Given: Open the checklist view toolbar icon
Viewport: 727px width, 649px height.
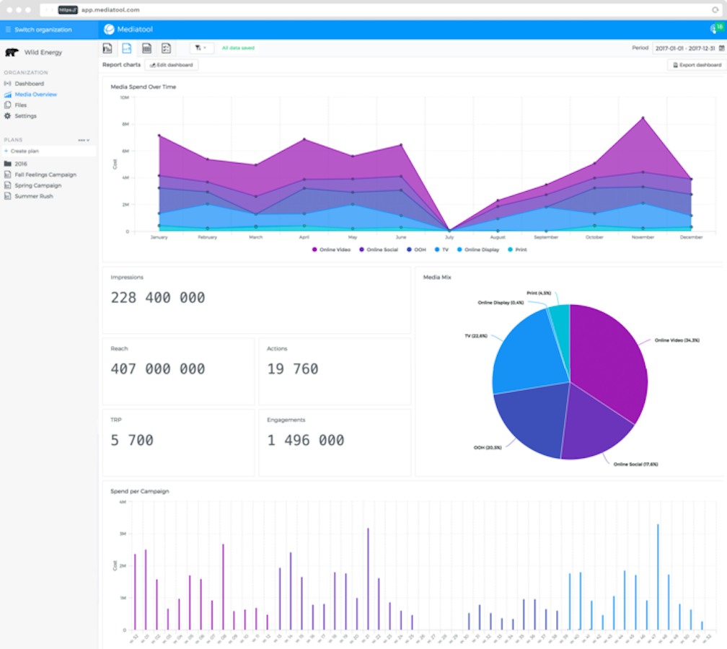Looking at the screenshot, I should click(x=166, y=48).
